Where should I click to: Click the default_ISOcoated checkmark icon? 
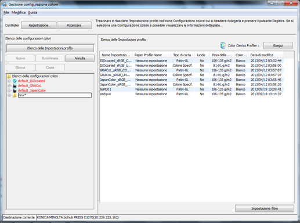[15, 81]
